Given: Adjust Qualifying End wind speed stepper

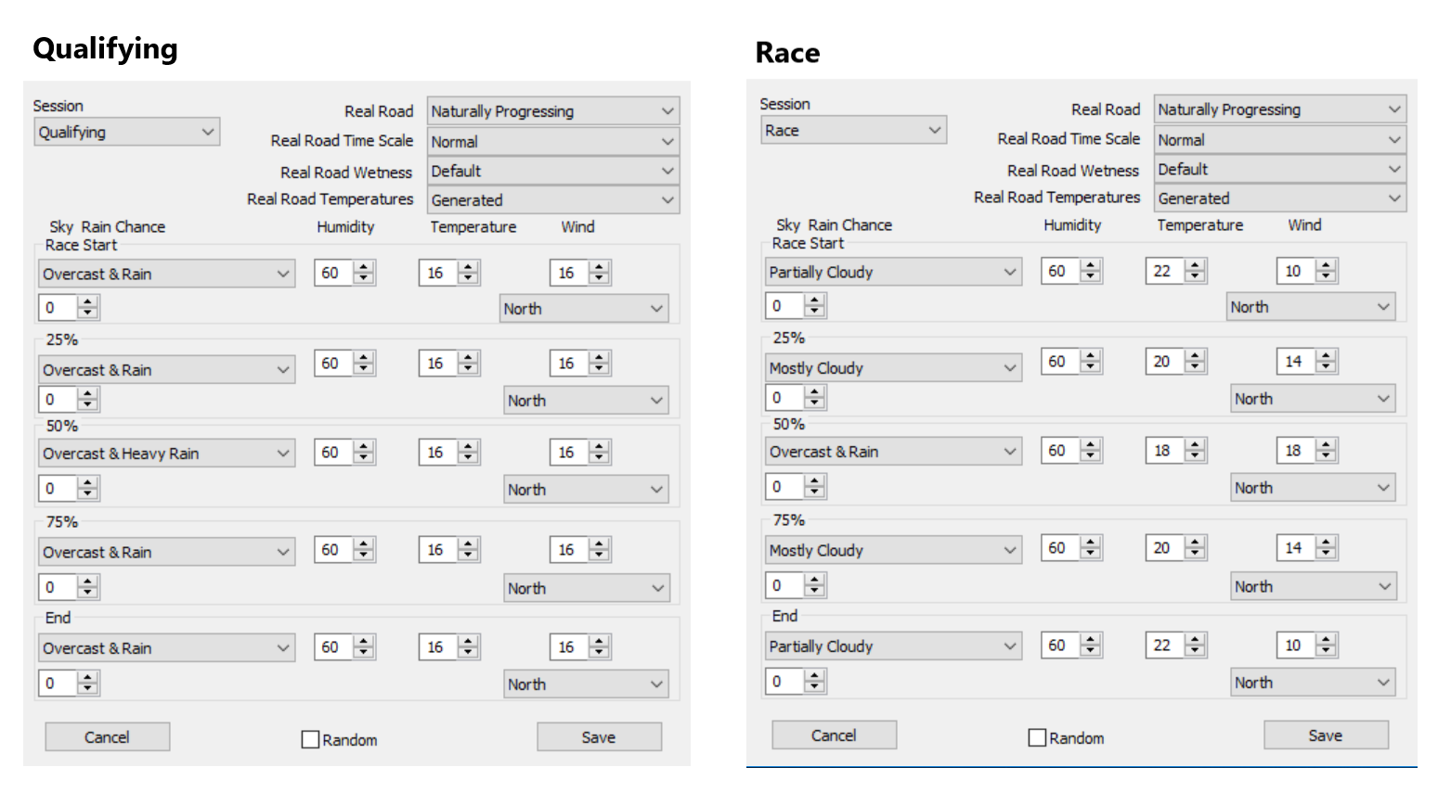Looking at the screenshot, I should click(x=600, y=646).
